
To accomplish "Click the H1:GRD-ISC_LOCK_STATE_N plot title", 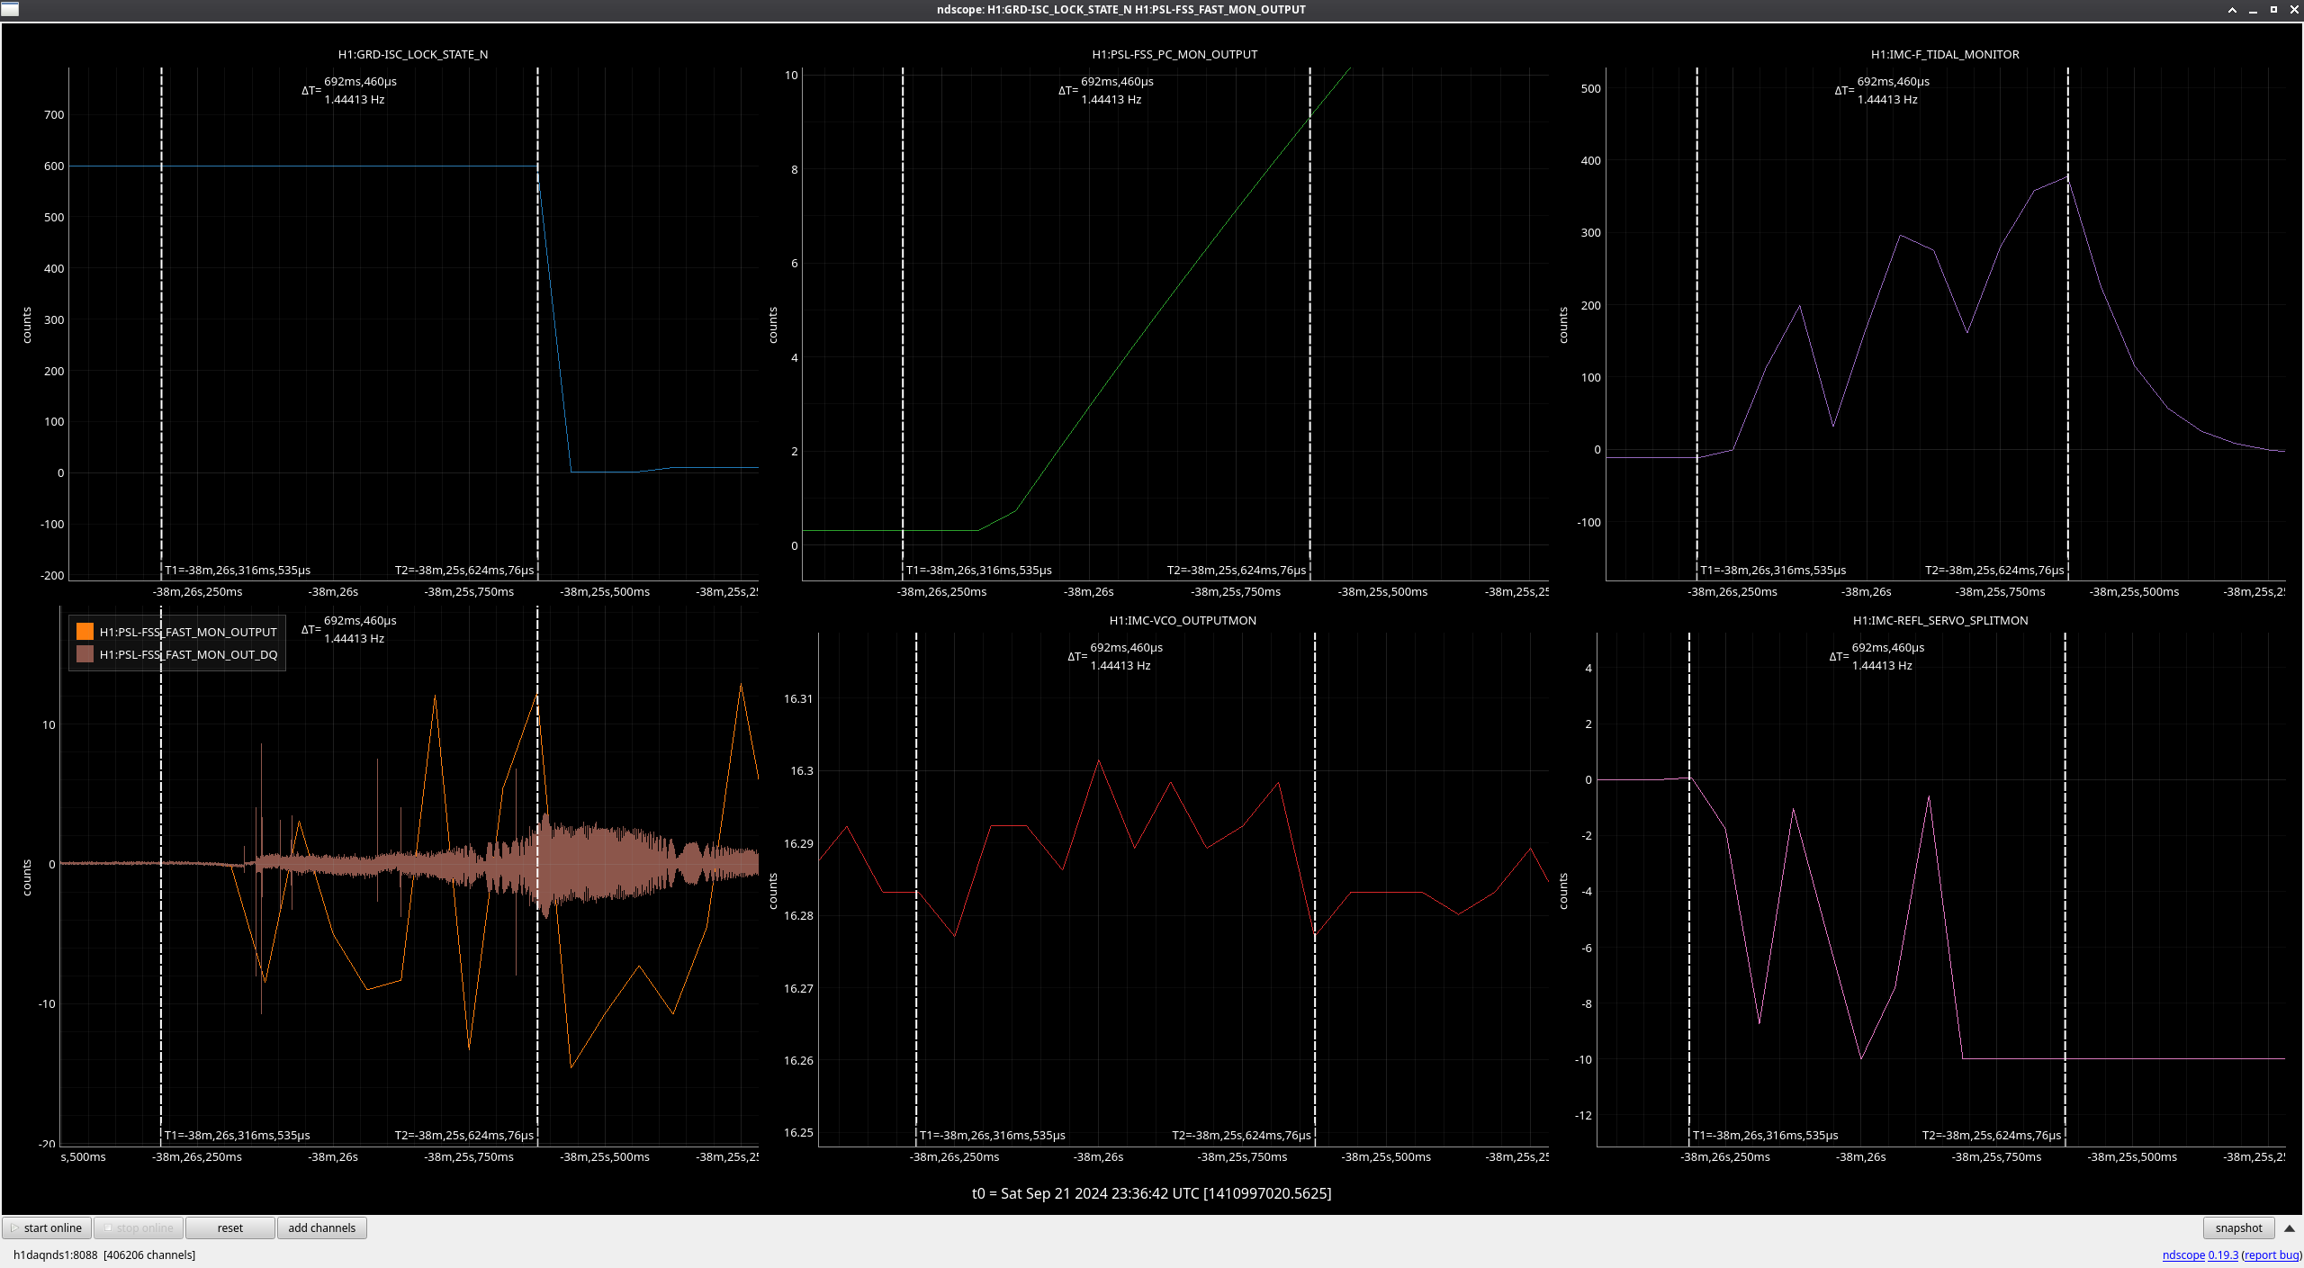I will 413,55.
